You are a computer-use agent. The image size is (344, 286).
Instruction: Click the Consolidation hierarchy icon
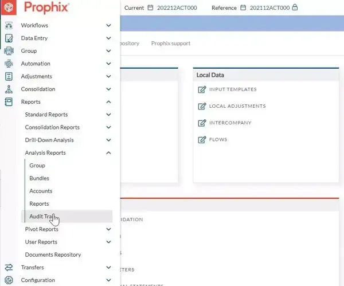pos(9,89)
